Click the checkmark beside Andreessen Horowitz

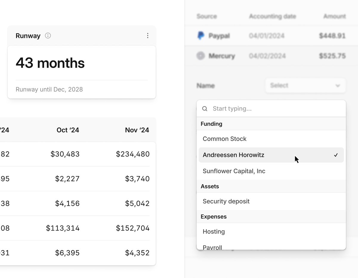pyautogui.click(x=336, y=155)
